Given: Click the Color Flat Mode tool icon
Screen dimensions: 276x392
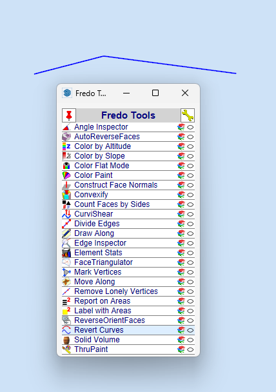Looking at the screenshot, I should point(66,166).
